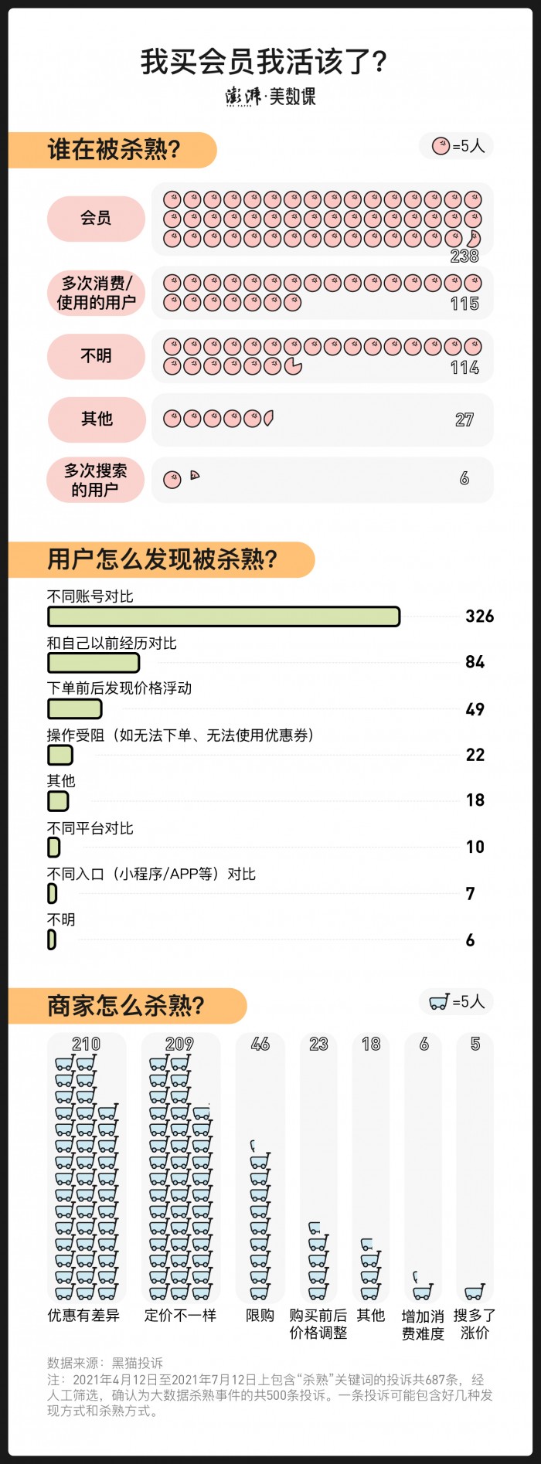
Task: Click the 数据来源: 黑猫投诉 source text
Action: click(105, 1364)
